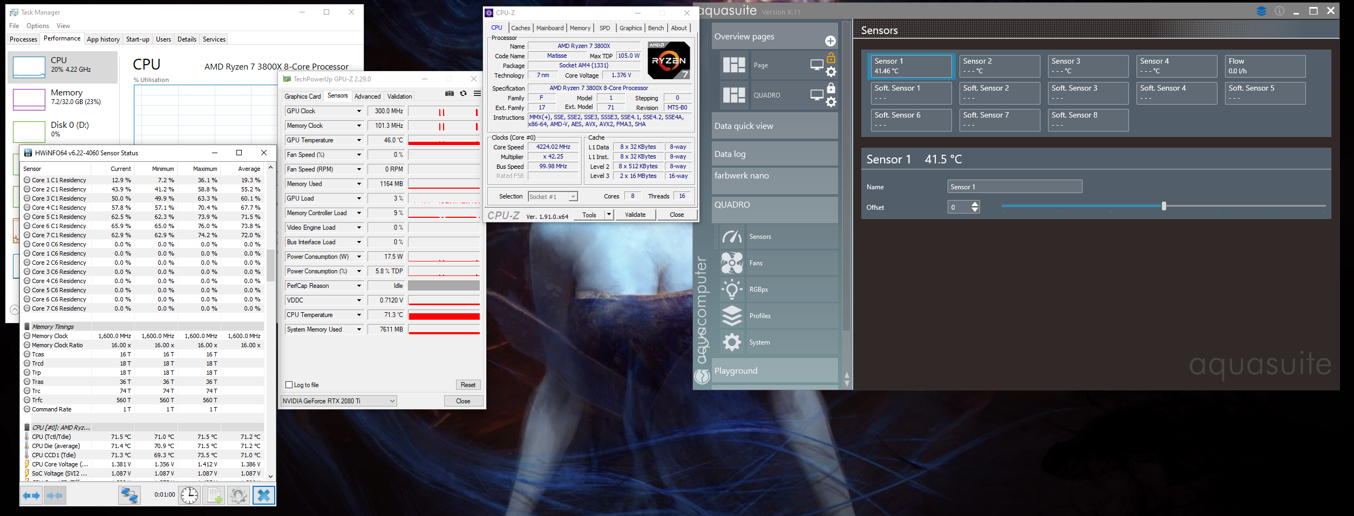Click the Reset button in GPU-Z
Screen dimensions: 1354x516
468,385
